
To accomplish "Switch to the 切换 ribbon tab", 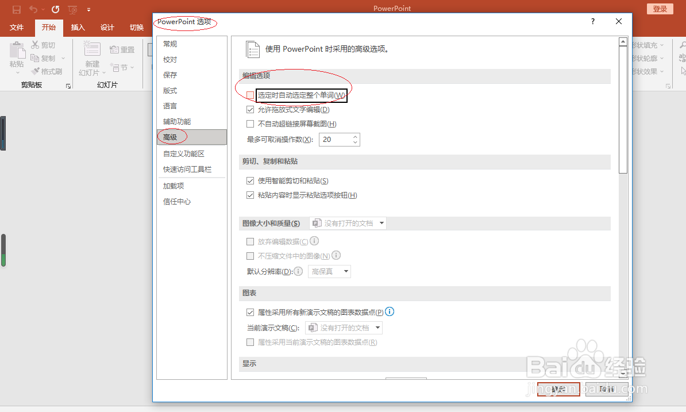I will (x=137, y=27).
